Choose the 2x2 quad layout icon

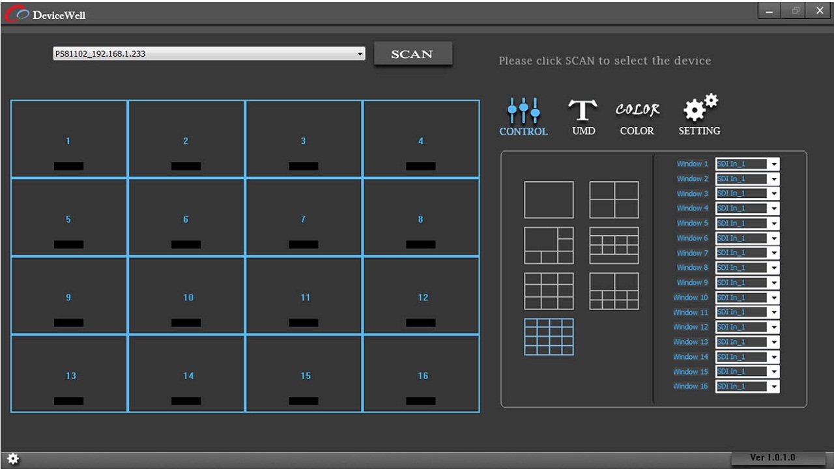click(x=614, y=200)
